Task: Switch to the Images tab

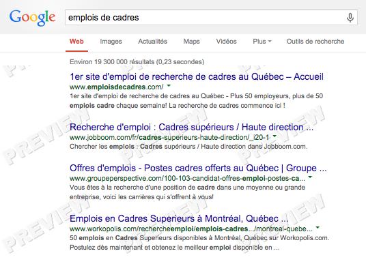Action: (x=111, y=42)
